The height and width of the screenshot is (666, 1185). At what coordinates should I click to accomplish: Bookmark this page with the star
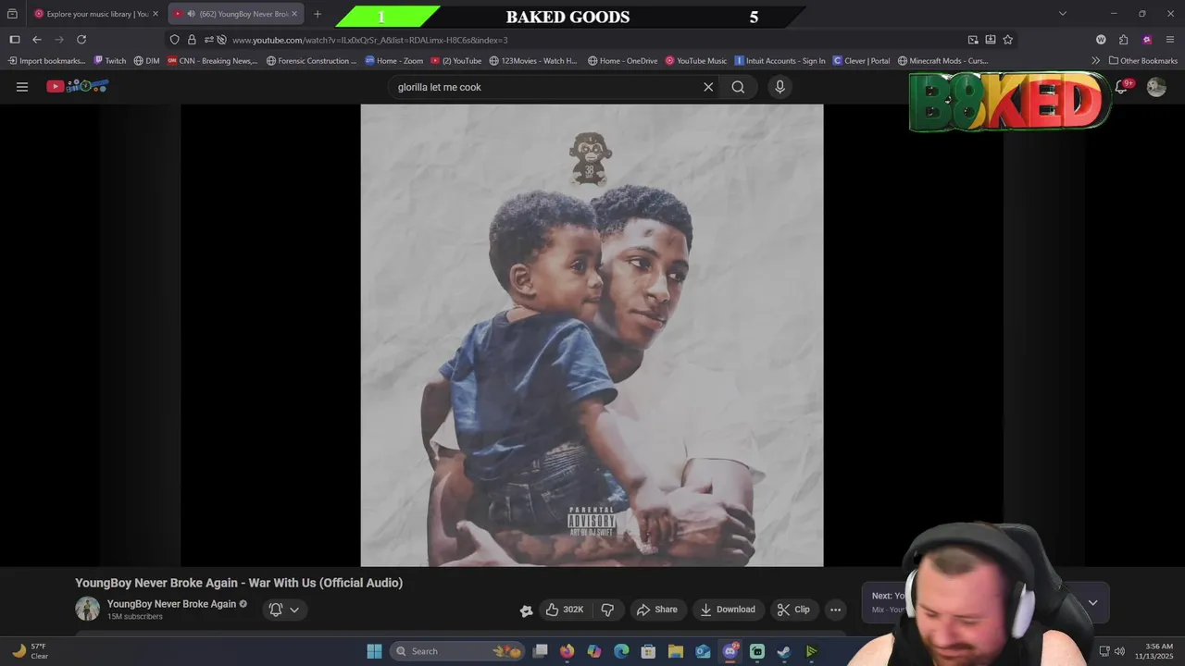[1008, 40]
